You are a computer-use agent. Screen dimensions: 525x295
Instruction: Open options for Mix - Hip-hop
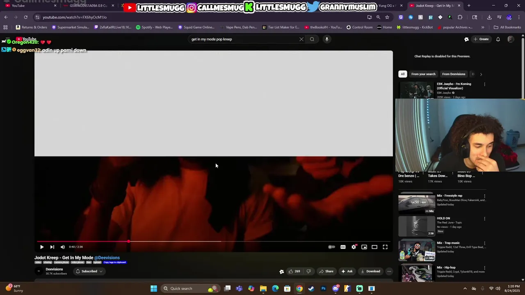click(484, 268)
